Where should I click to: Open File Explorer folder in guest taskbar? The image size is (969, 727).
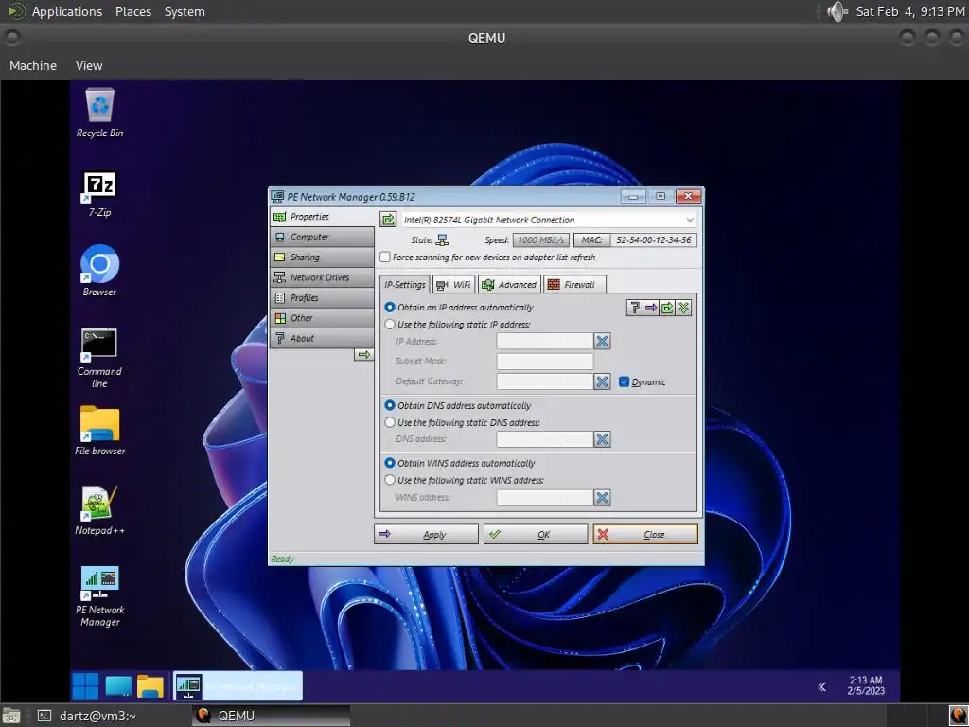click(x=150, y=686)
